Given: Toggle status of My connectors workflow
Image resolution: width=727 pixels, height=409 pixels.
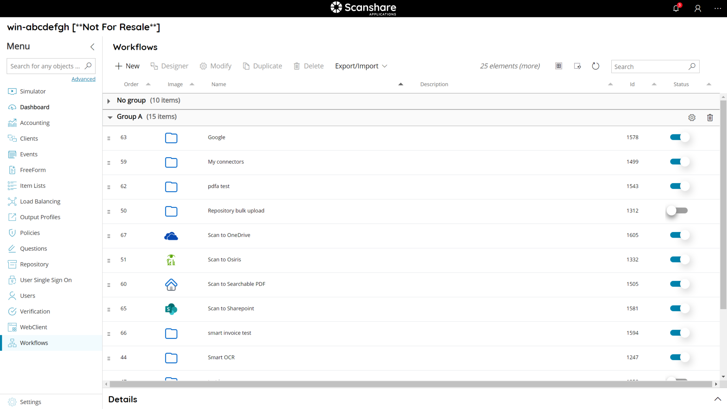Looking at the screenshot, I should click(x=679, y=162).
